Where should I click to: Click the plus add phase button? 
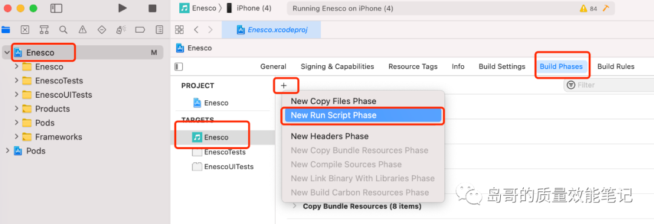284,85
